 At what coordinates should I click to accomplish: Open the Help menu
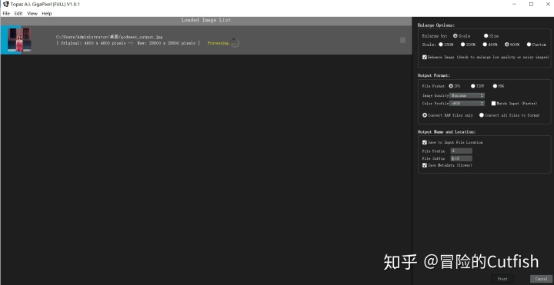tap(47, 13)
